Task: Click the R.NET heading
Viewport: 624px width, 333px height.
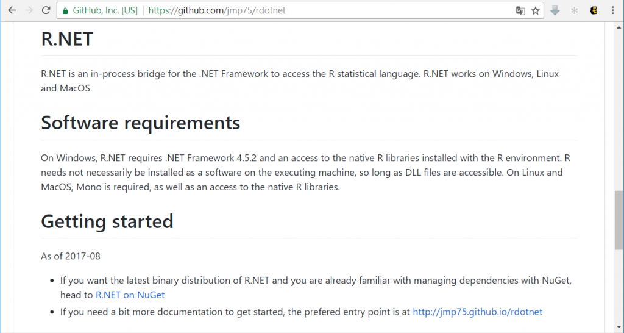Action: coord(67,38)
